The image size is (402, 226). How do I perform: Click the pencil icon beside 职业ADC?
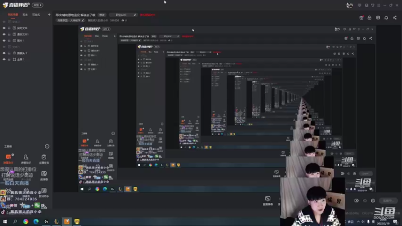point(135,15)
